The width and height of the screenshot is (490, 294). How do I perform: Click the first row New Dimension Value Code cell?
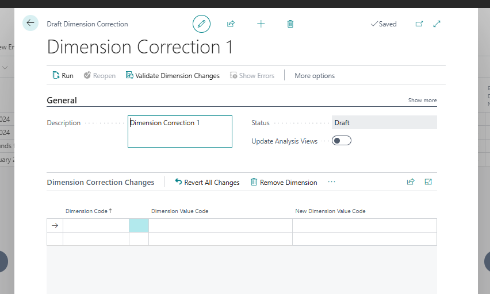(x=364, y=226)
